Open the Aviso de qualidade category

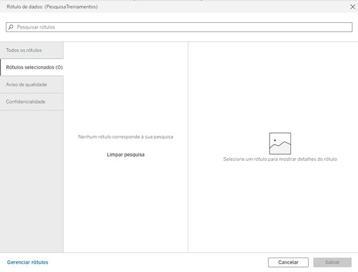pyautogui.click(x=32, y=85)
